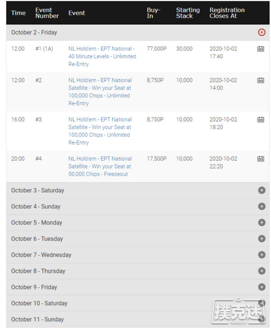
Task: Open October 11 - Sunday row
Action: tap(138, 319)
